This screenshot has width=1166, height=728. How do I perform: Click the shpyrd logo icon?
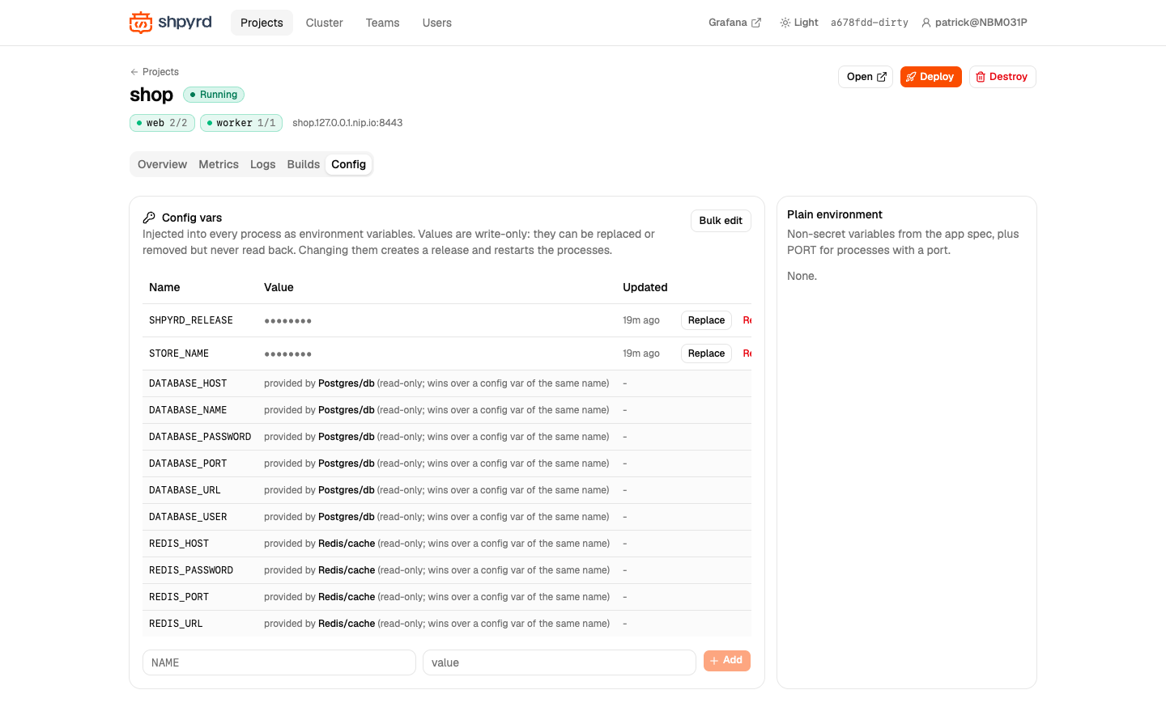(x=141, y=23)
